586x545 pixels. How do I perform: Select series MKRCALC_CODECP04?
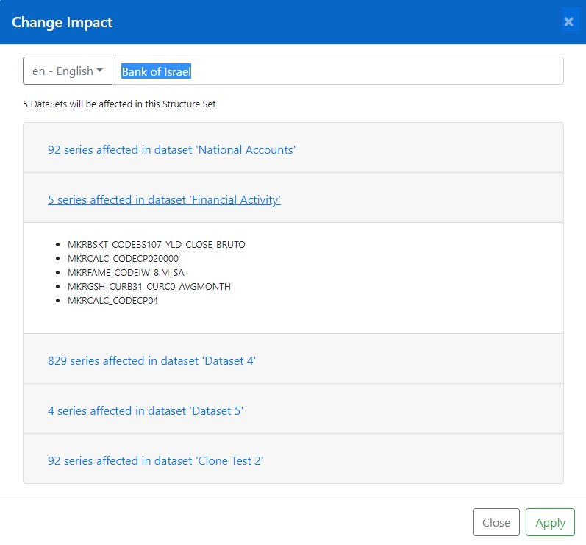(x=112, y=300)
